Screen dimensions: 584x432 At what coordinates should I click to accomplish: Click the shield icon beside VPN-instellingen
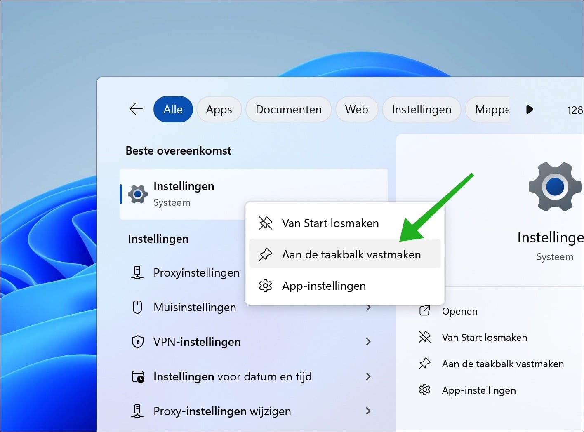[x=137, y=341]
